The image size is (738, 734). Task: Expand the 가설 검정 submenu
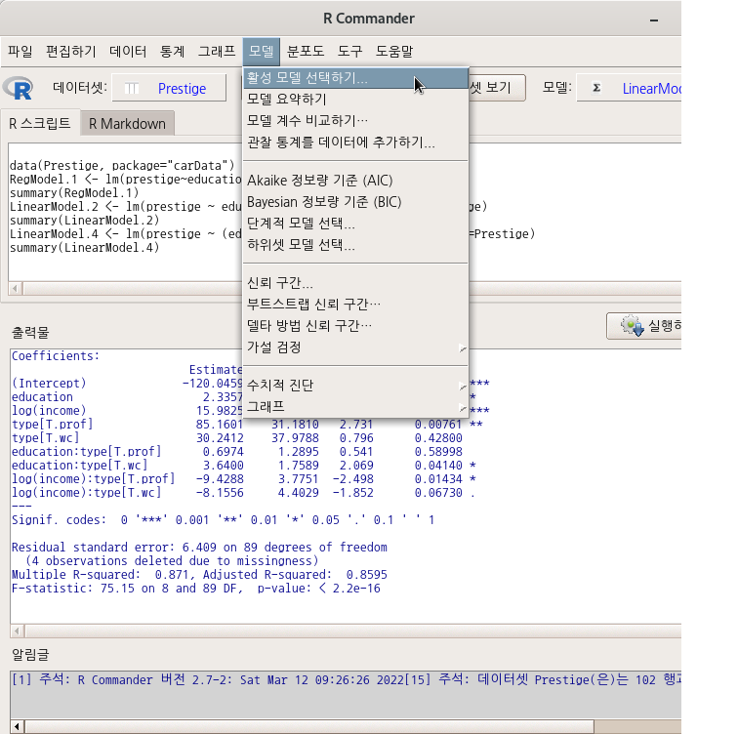tap(355, 347)
